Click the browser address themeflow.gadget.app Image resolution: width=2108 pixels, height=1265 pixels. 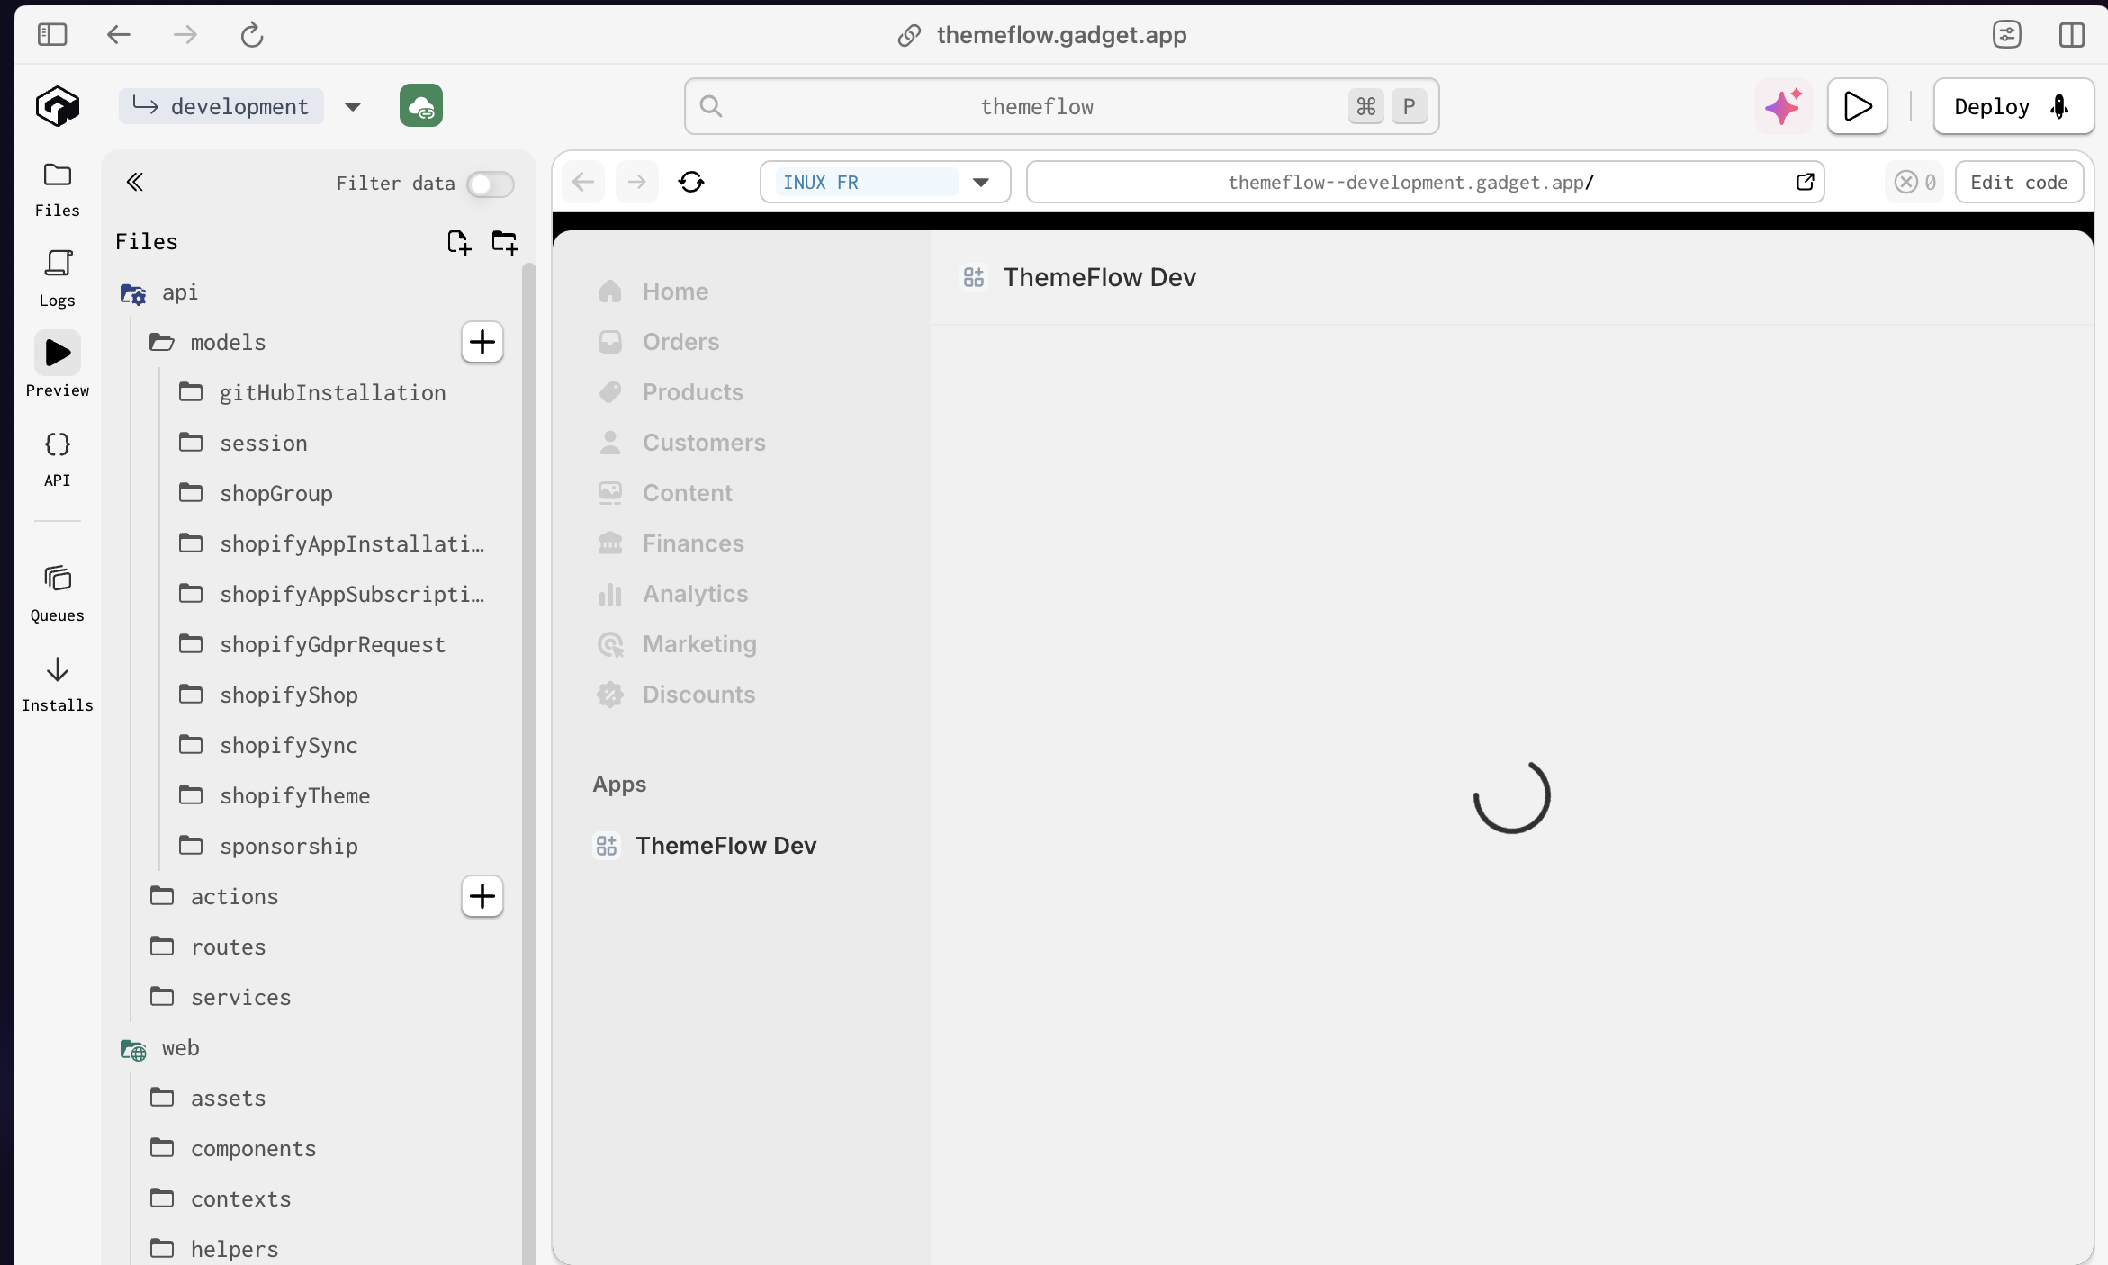(x=1061, y=35)
